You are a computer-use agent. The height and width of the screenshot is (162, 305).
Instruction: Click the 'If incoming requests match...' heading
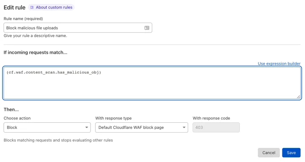pos(35,52)
